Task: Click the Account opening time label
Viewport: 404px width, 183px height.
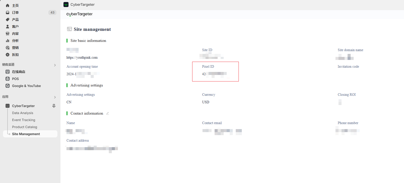Action: [82, 66]
